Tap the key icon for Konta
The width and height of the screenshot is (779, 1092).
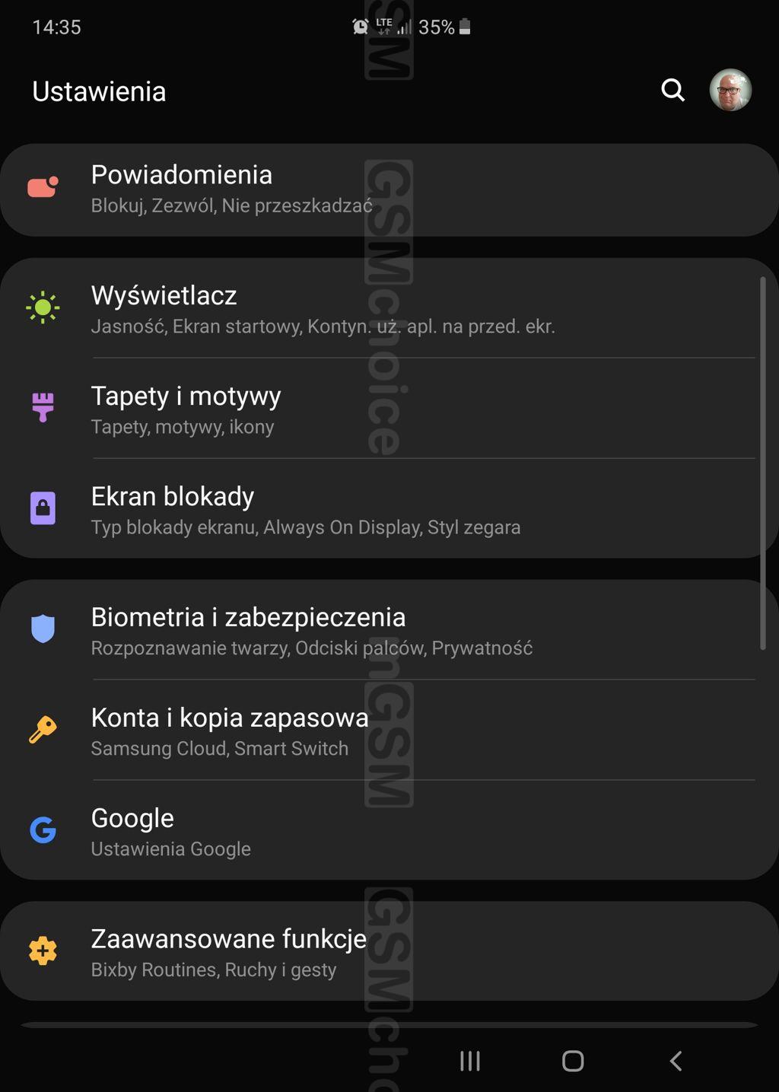[x=43, y=729]
